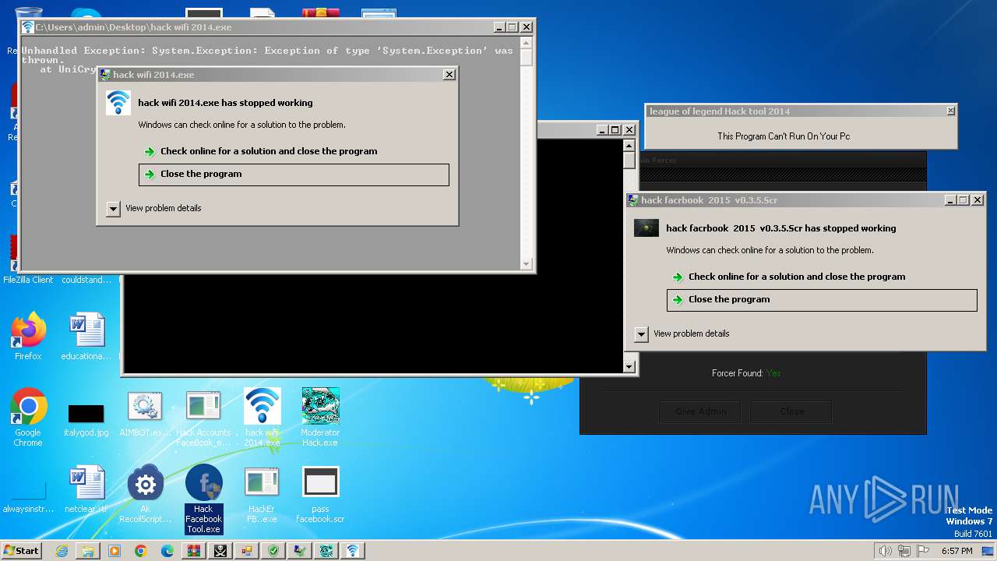Launch Microsoft Edge from the taskbar

(x=167, y=551)
